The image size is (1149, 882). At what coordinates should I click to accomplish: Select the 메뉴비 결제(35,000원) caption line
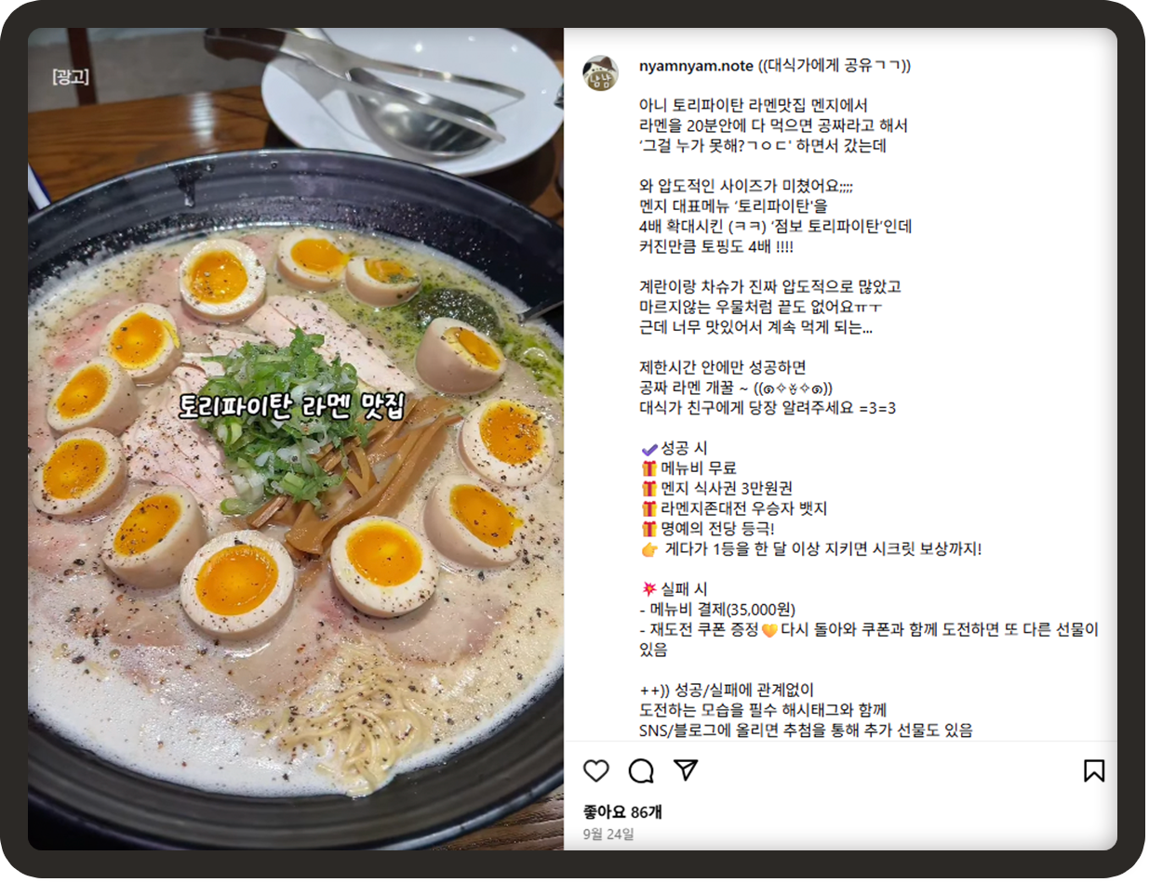(717, 610)
